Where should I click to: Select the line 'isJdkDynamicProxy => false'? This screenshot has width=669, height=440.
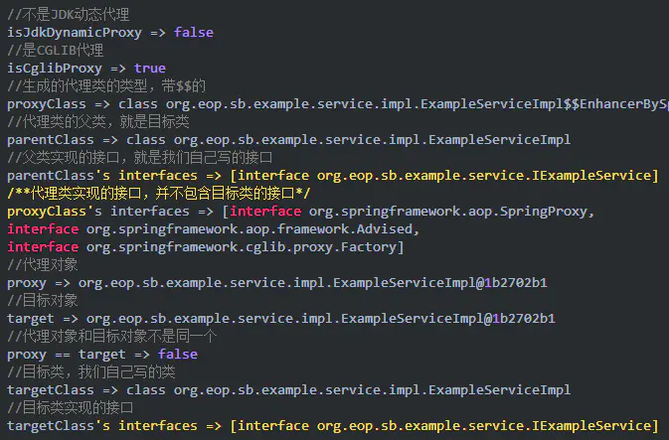tap(110, 33)
